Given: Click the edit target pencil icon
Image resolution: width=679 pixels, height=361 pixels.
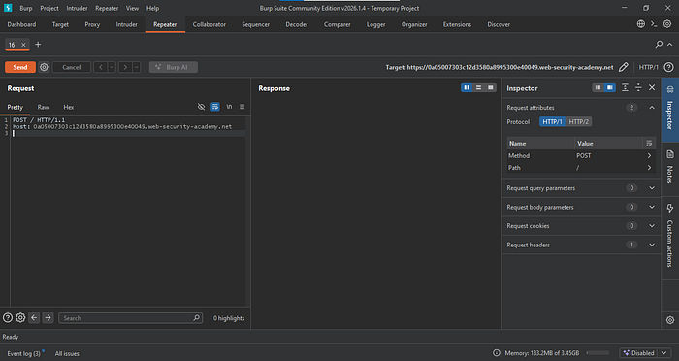Looking at the screenshot, I should coord(623,67).
